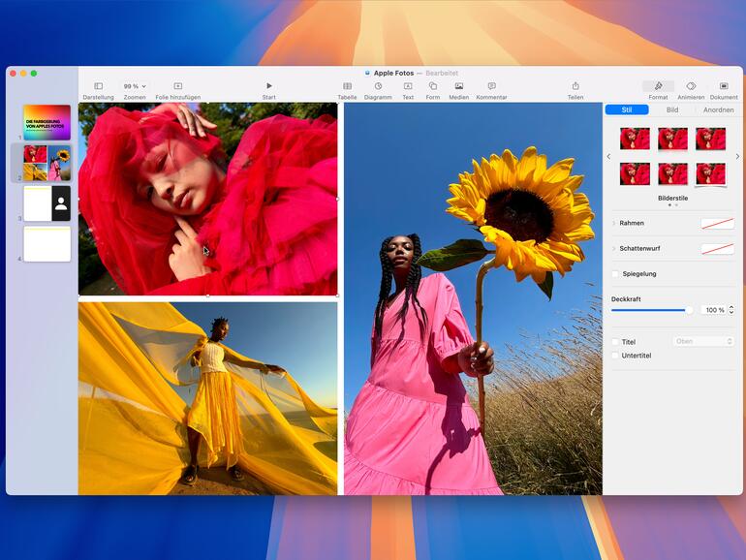Screen dimensions: 746x560
Task: Open the Medien media menu
Action: [458, 86]
